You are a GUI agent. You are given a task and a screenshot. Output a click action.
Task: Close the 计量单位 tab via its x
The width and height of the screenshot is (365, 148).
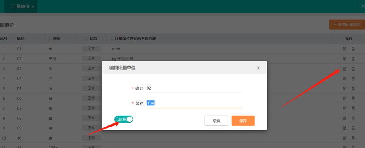pyautogui.click(x=32, y=7)
